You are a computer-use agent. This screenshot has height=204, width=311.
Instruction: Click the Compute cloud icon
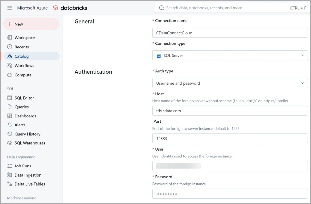10,75
